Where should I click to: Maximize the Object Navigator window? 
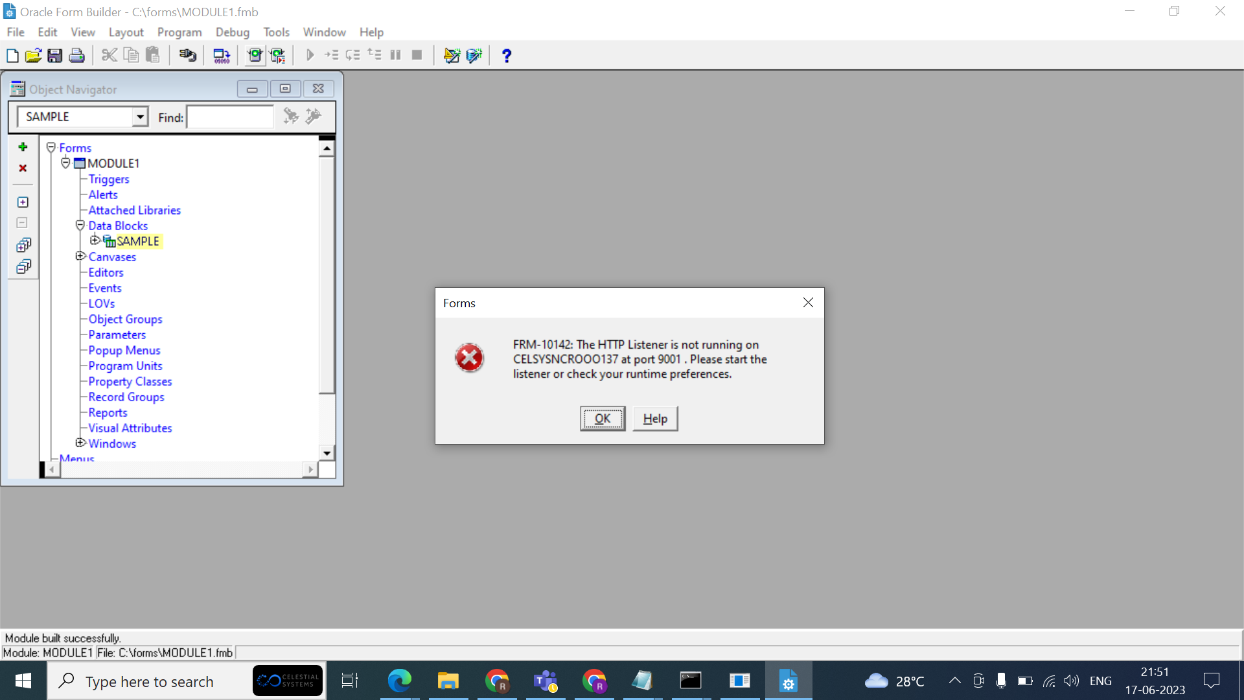(285, 89)
